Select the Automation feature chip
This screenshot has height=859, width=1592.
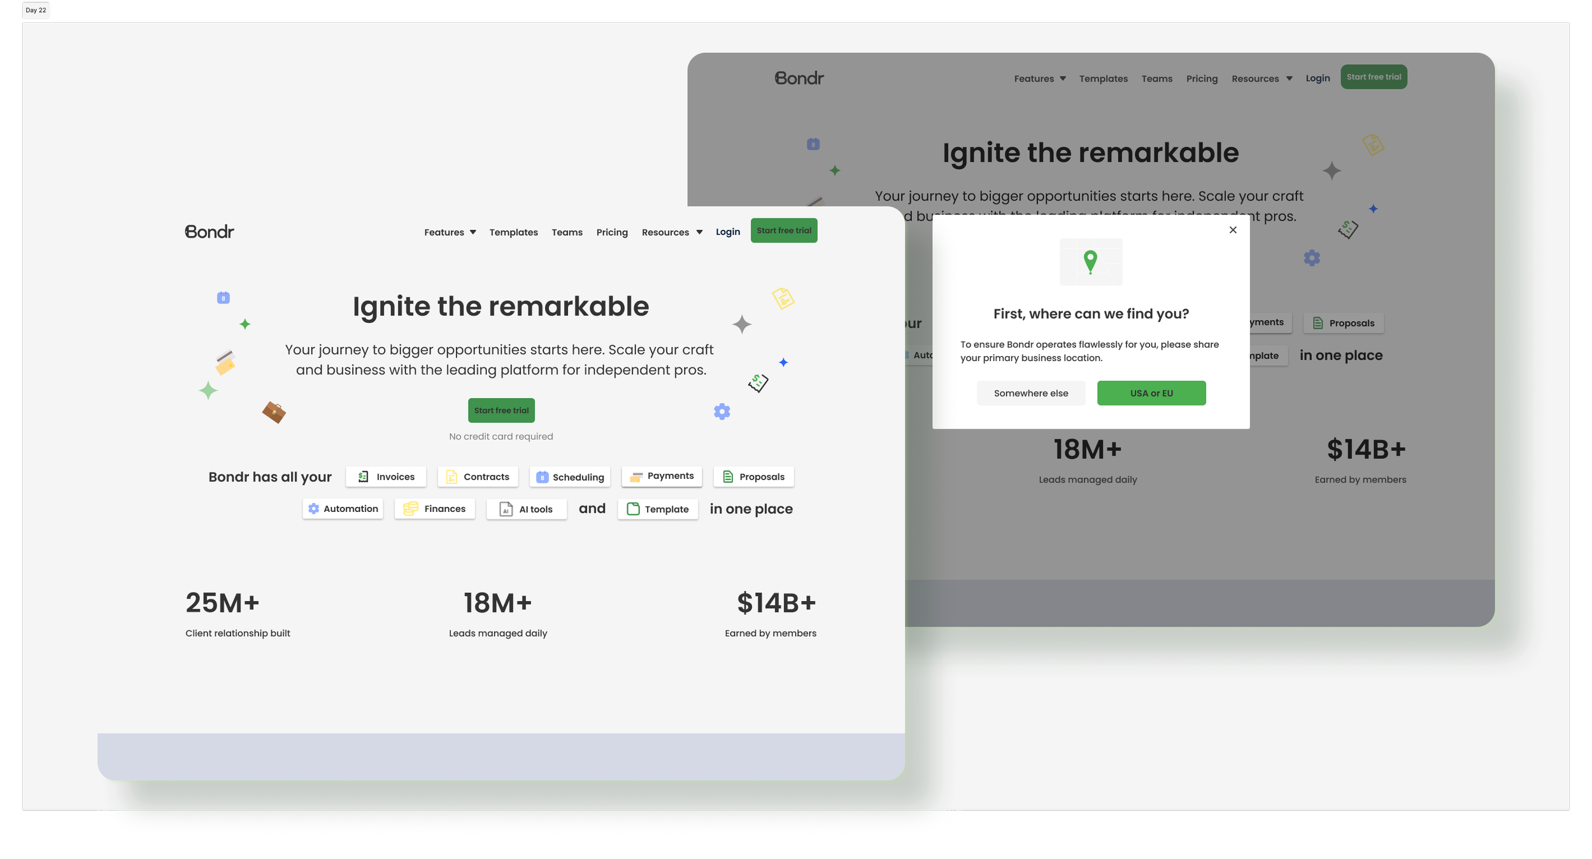point(343,509)
